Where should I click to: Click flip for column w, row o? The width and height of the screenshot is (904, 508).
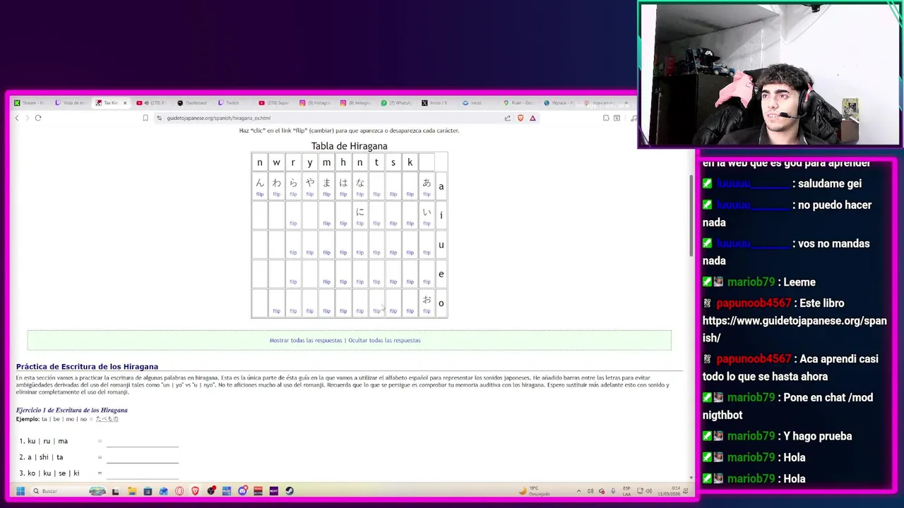pyautogui.click(x=276, y=311)
